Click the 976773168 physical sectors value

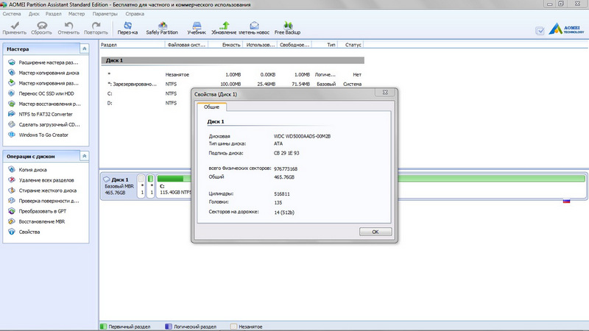coord(286,169)
